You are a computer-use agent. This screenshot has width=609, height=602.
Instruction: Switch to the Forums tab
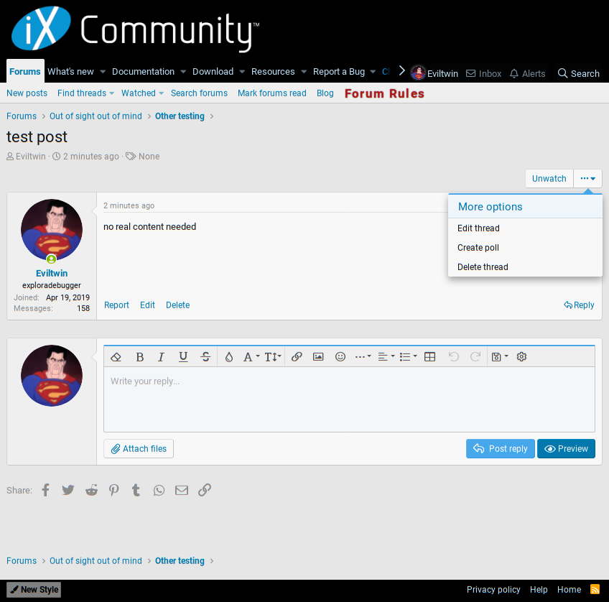(25, 71)
